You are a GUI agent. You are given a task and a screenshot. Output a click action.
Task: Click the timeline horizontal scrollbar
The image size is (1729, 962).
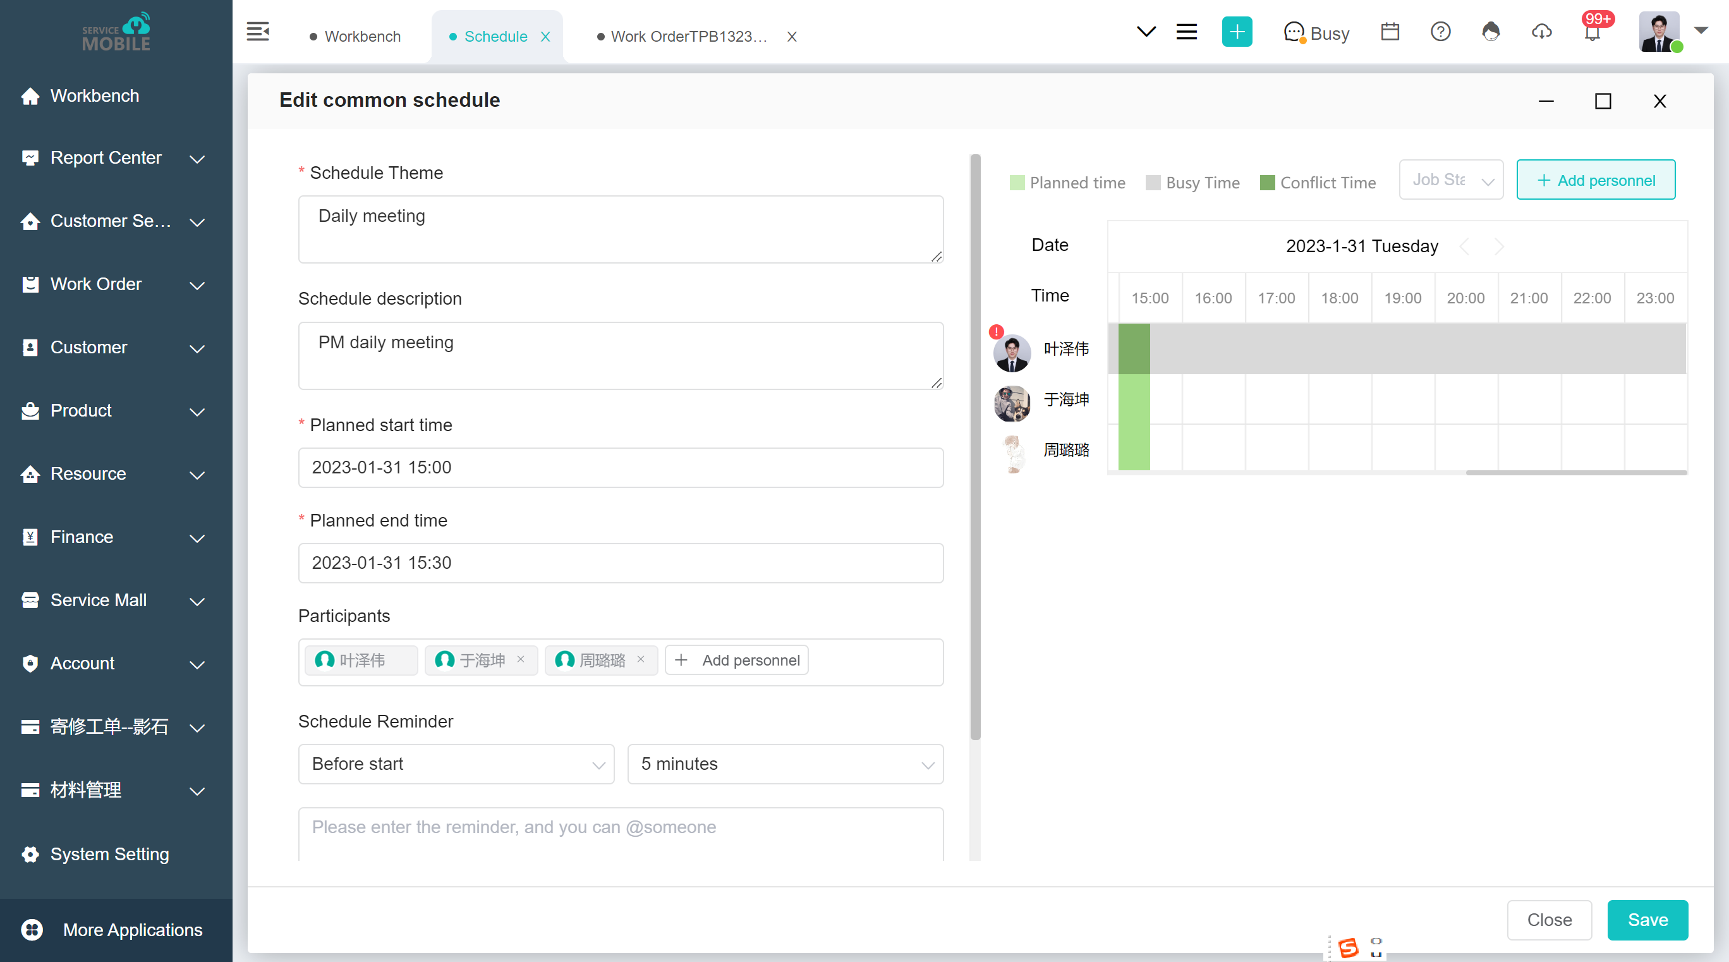1576,473
